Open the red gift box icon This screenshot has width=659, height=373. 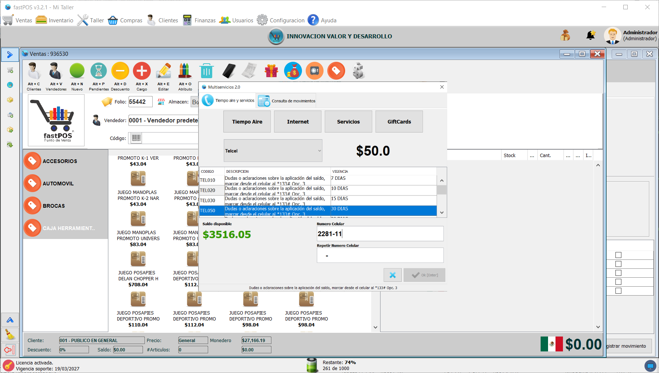271,71
